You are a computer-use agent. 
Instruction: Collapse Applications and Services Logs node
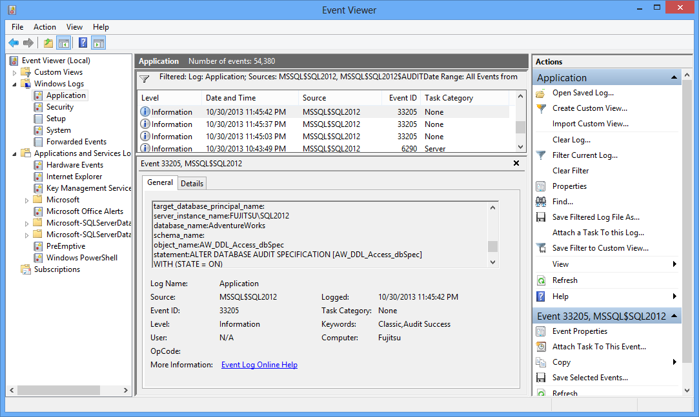pyautogui.click(x=14, y=154)
